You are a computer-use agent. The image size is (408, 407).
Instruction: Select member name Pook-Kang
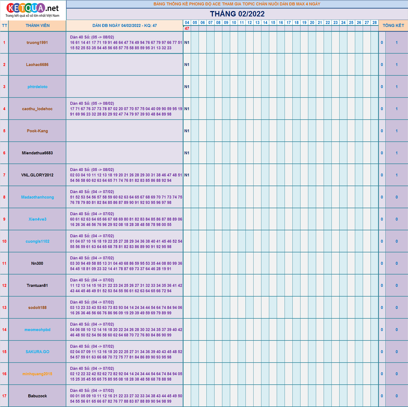point(37,131)
